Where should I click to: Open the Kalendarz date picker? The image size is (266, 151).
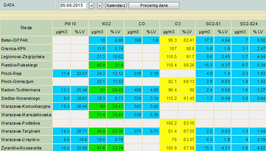click(x=116, y=6)
